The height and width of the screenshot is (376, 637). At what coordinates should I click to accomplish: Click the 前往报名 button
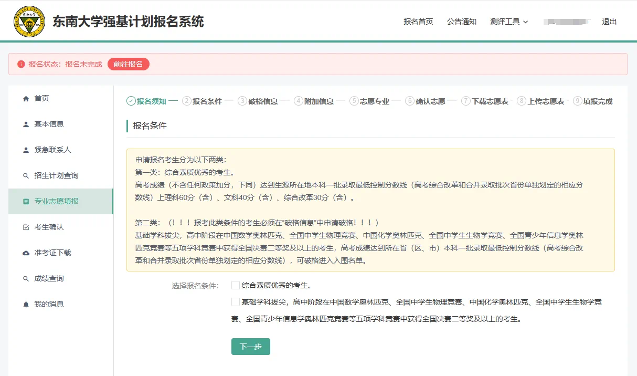(x=129, y=64)
